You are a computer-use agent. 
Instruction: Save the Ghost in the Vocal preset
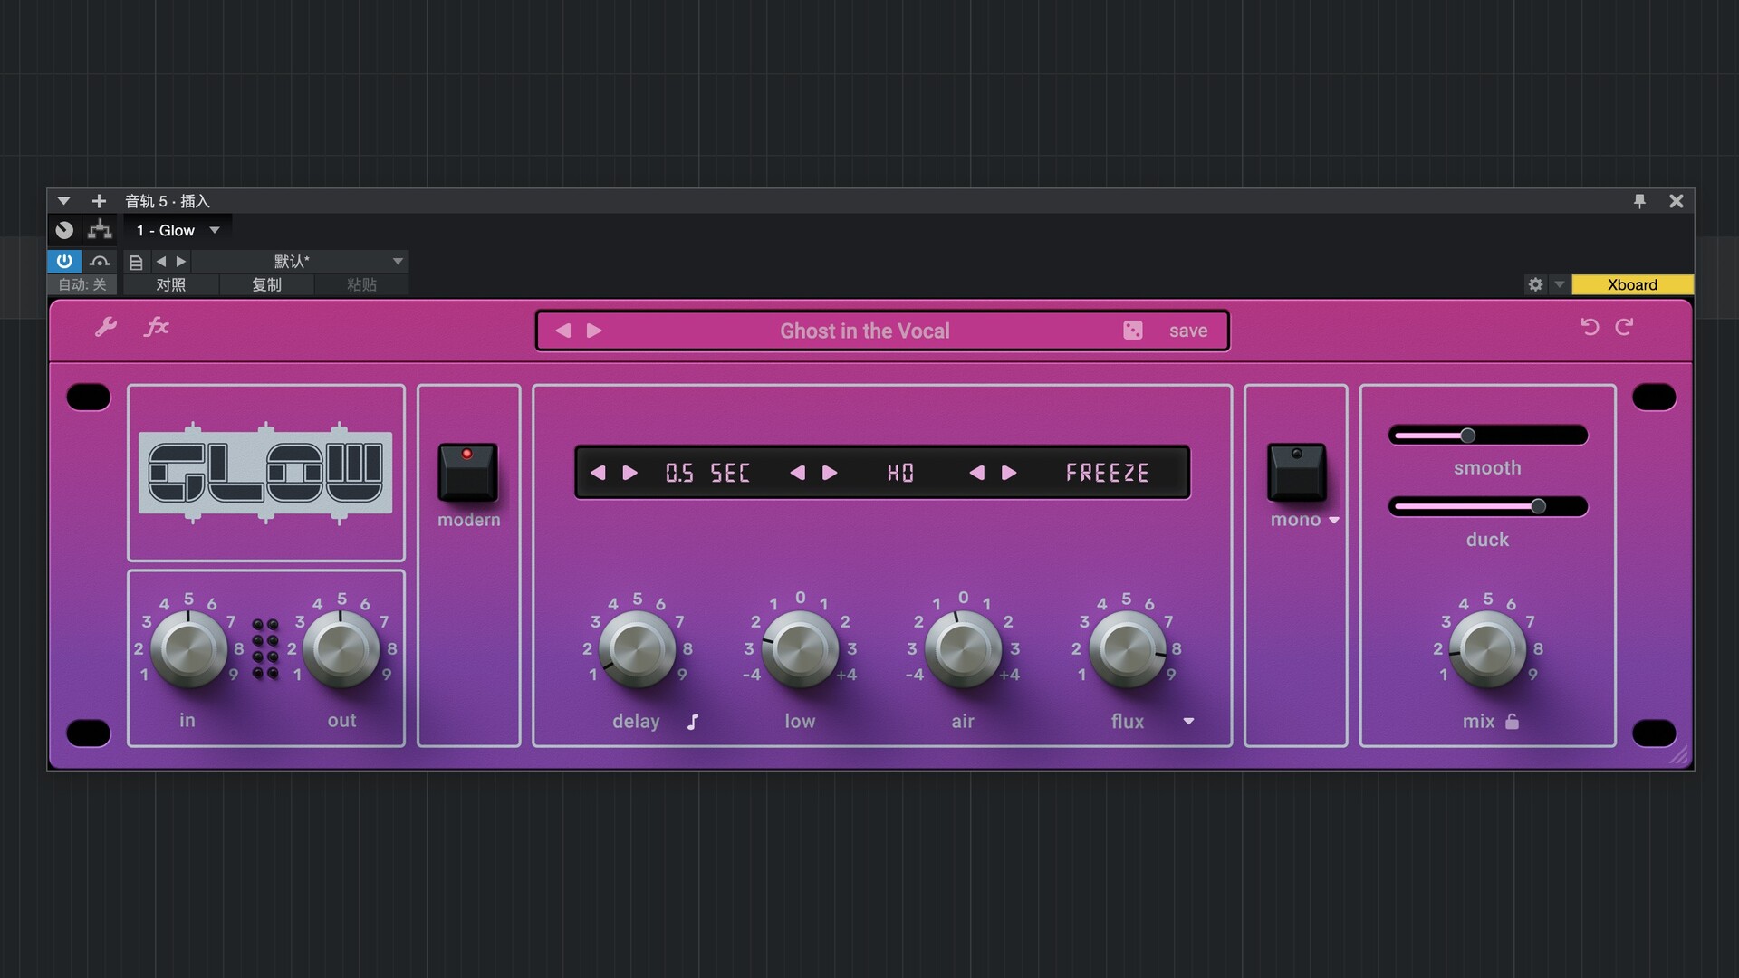(1187, 331)
